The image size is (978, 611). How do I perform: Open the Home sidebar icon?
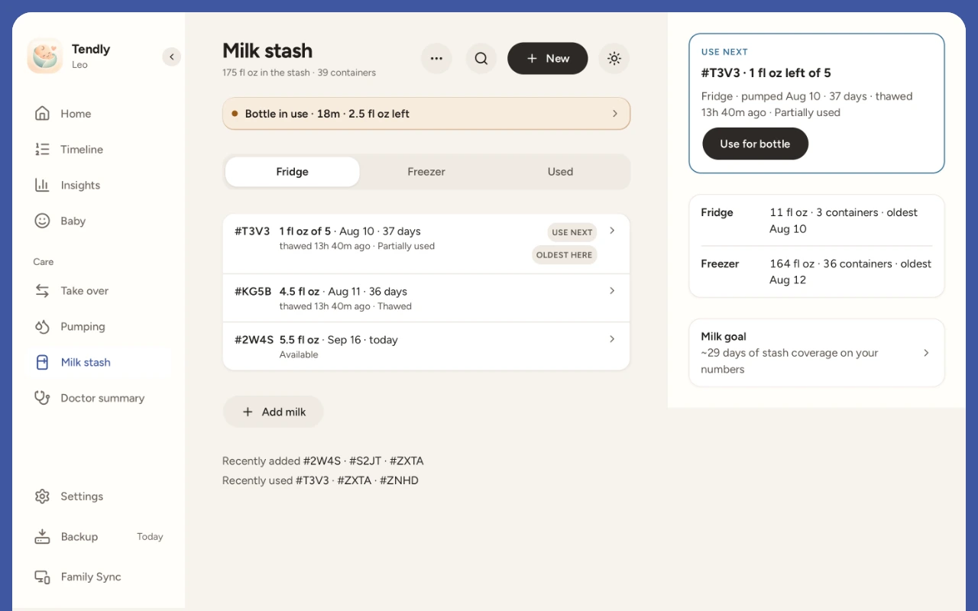click(x=43, y=114)
